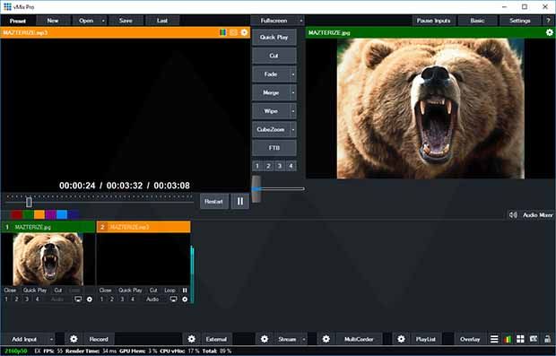Expand CubeZoom transition dropdown arrow
The image size is (556, 356).
tap(293, 129)
